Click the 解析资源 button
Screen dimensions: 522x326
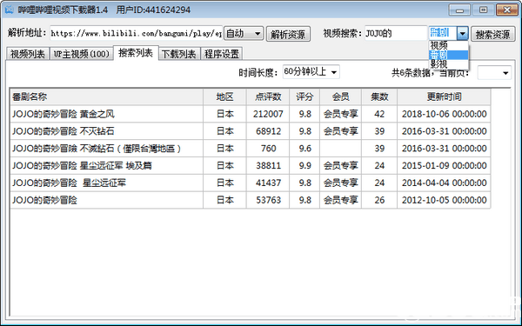288,34
